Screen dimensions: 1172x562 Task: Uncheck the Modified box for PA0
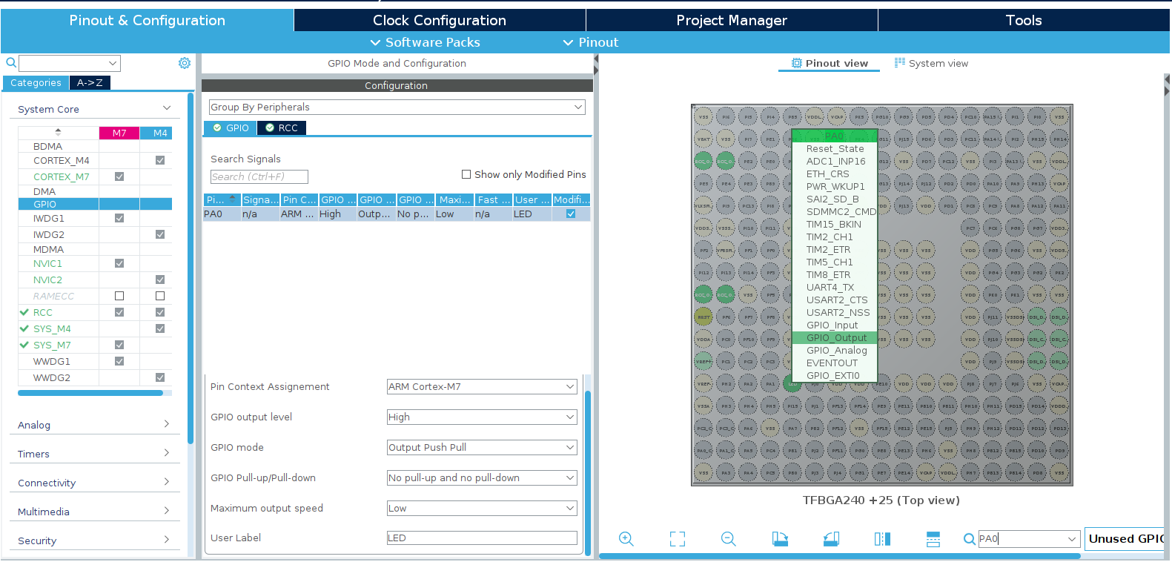(x=571, y=214)
